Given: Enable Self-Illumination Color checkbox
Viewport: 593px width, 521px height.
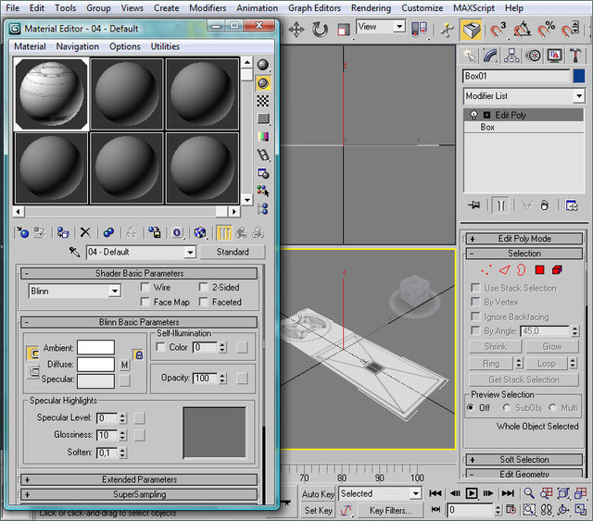Looking at the screenshot, I should 160,348.
